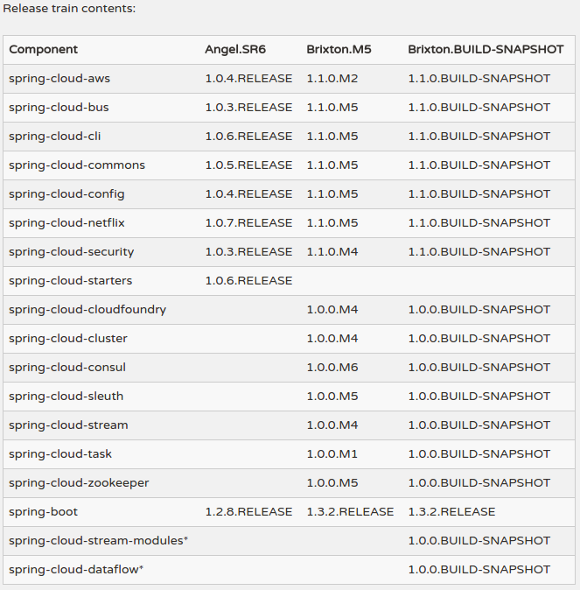The image size is (580, 590).
Task: Click the "spring-cloud-starters" component name
Action: coord(70,281)
